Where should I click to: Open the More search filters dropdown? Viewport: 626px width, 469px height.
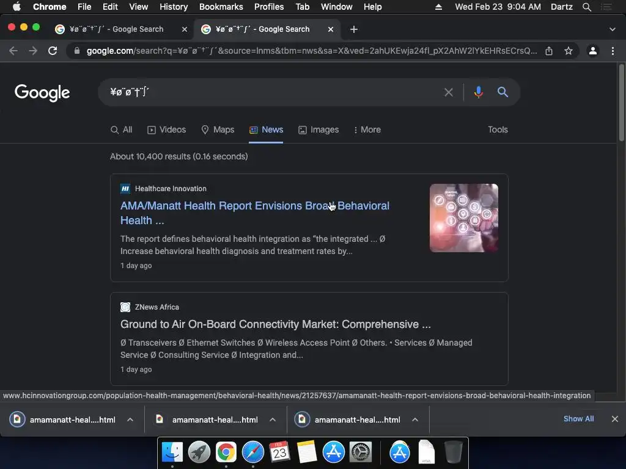coord(367,129)
